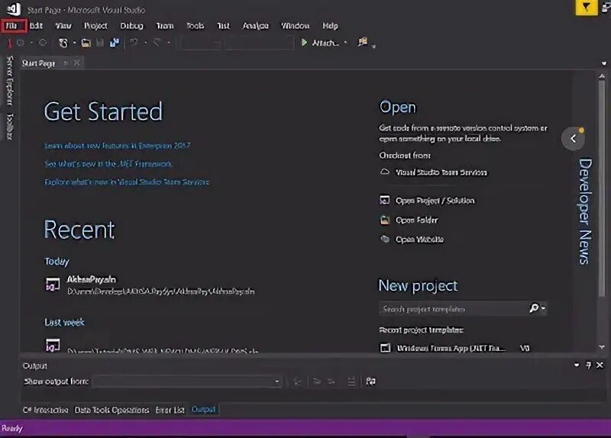This screenshot has height=438, width=611.
Task: Click the Navigate Forward toolbar icon
Action: (43, 43)
